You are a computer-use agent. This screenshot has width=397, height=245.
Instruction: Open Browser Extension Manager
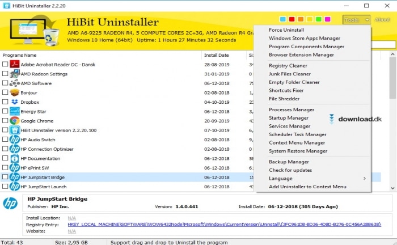pos(301,54)
